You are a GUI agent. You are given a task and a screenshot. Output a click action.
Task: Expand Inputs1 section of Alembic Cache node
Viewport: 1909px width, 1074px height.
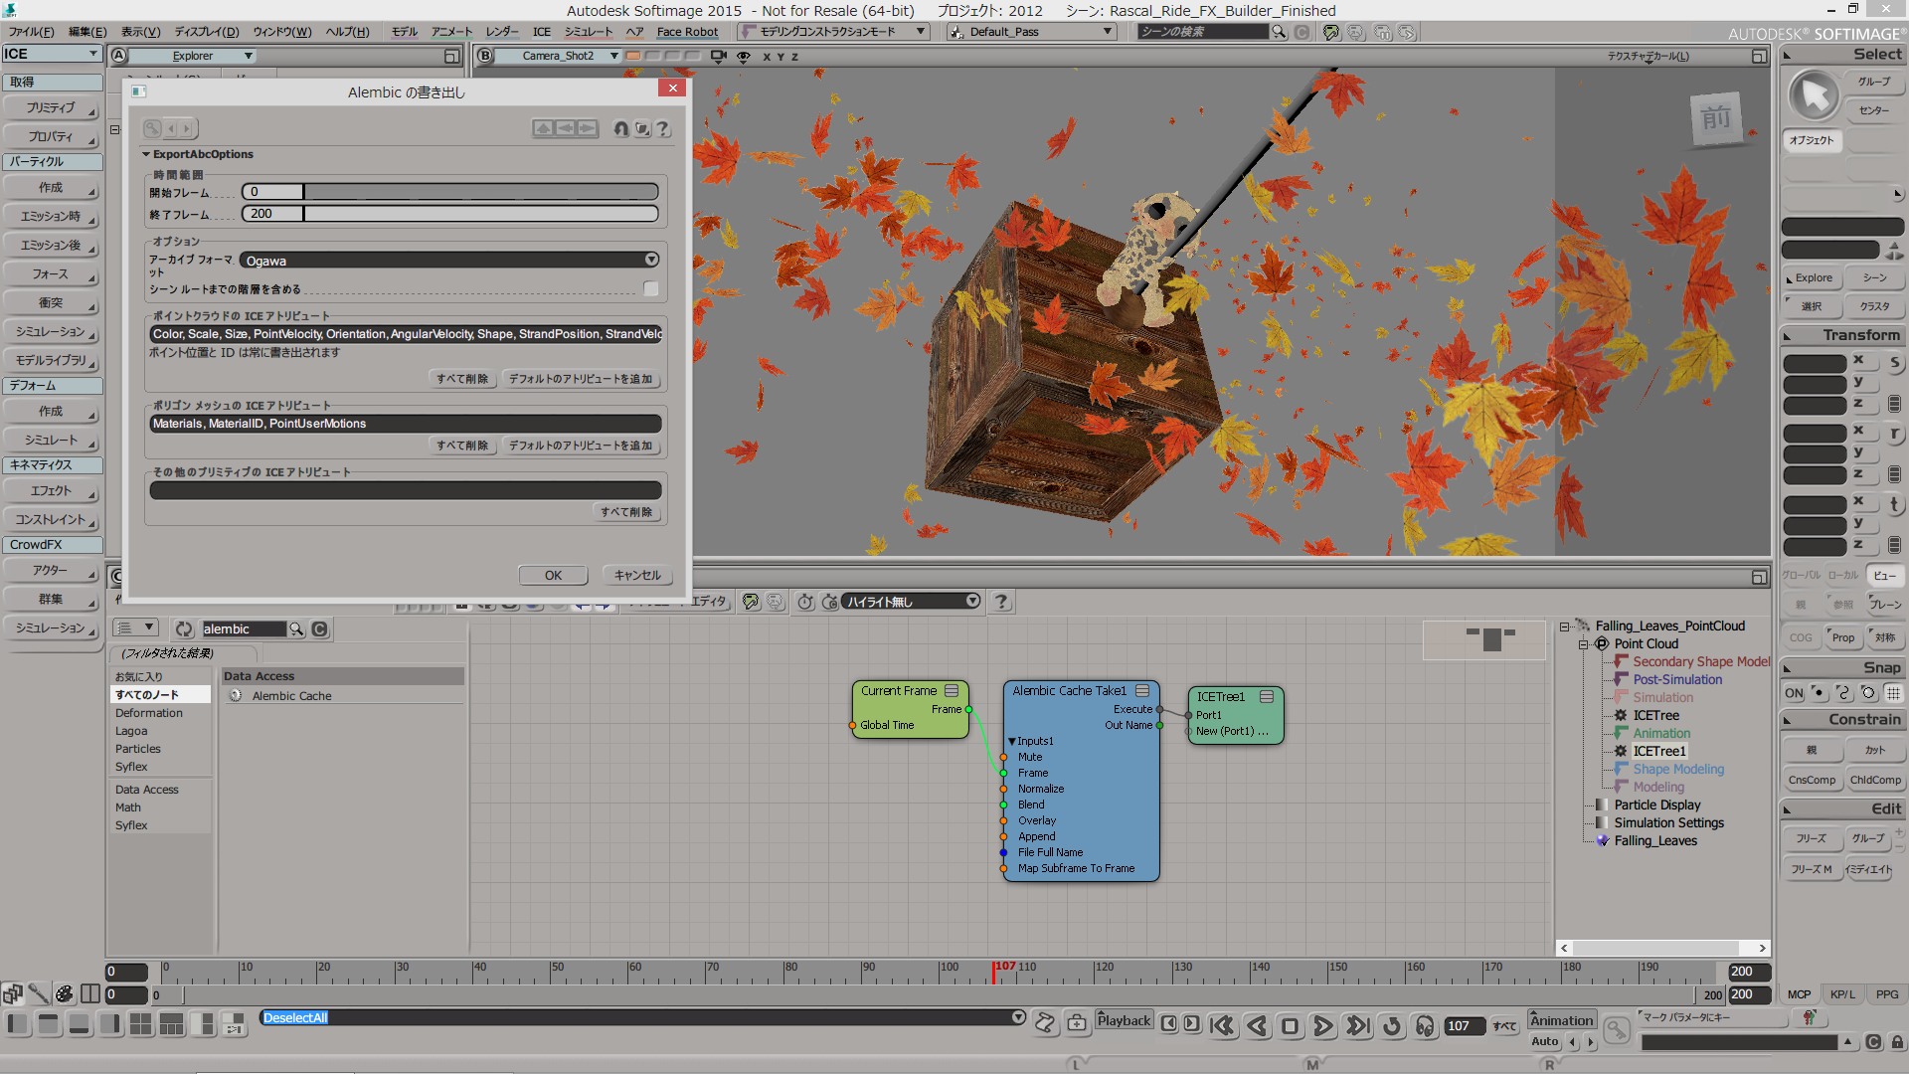pyautogui.click(x=1012, y=741)
